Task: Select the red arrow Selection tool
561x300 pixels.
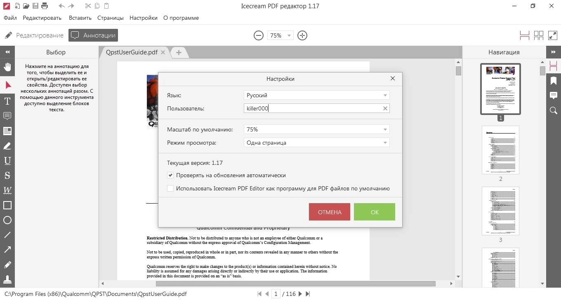Action: click(7, 85)
